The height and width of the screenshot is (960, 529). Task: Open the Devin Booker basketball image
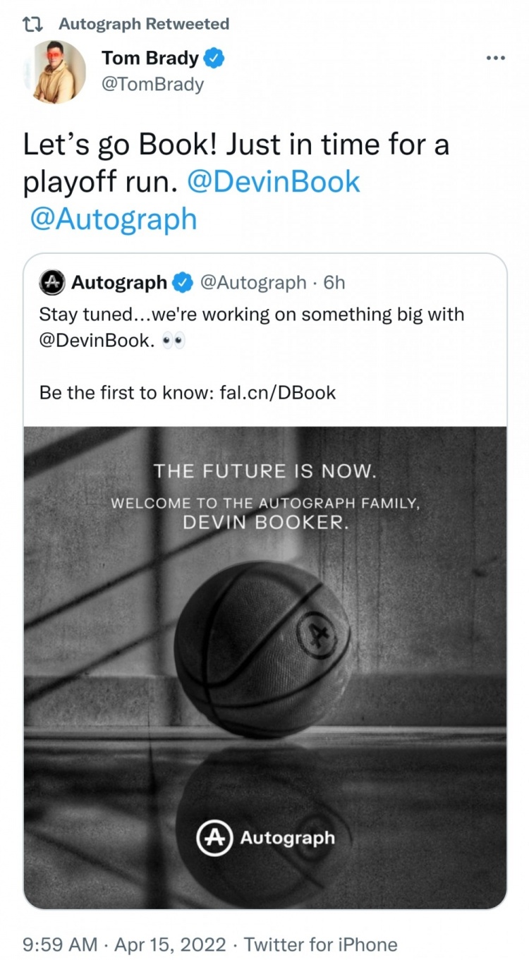(x=265, y=667)
